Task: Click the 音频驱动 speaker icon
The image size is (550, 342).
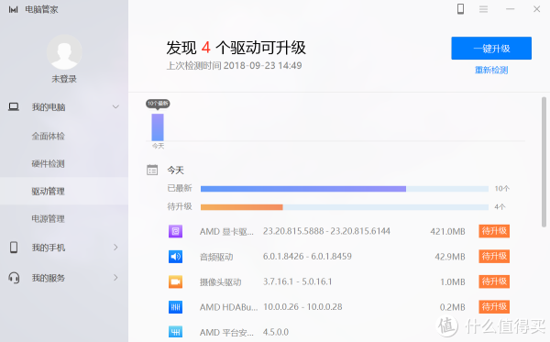Action: pyautogui.click(x=175, y=257)
